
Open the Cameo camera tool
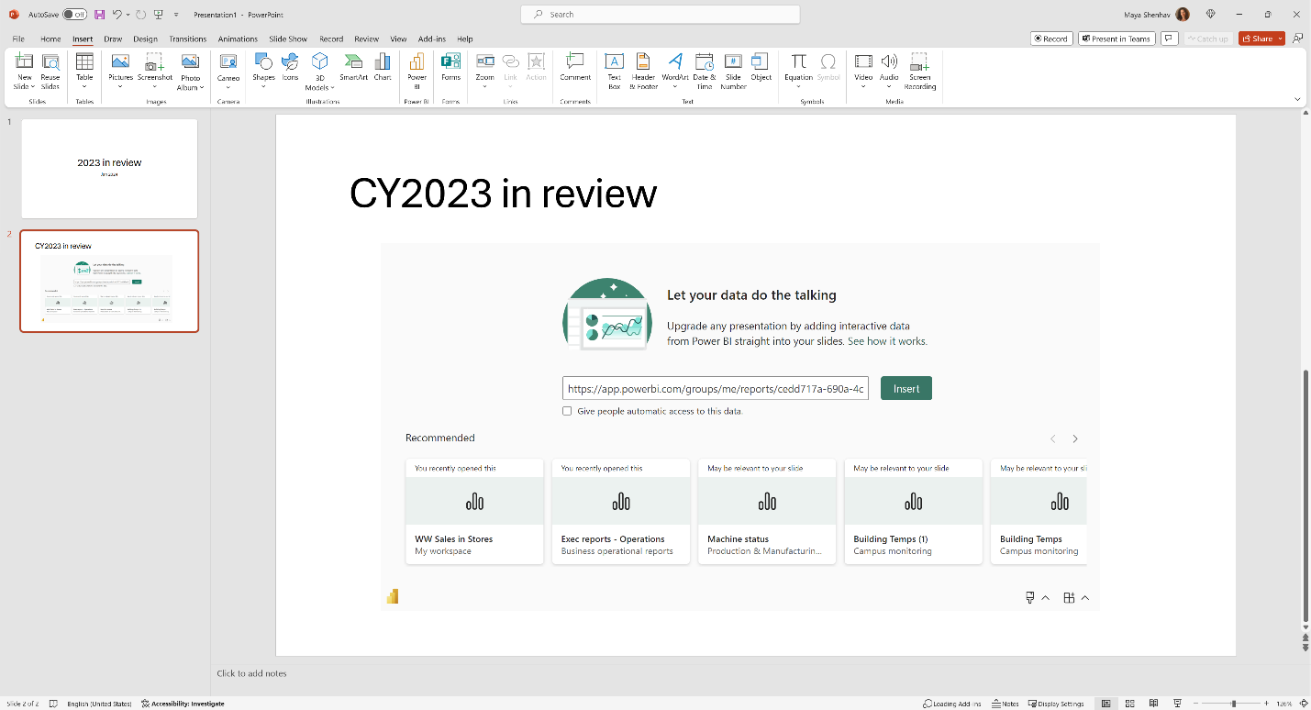pos(228,68)
